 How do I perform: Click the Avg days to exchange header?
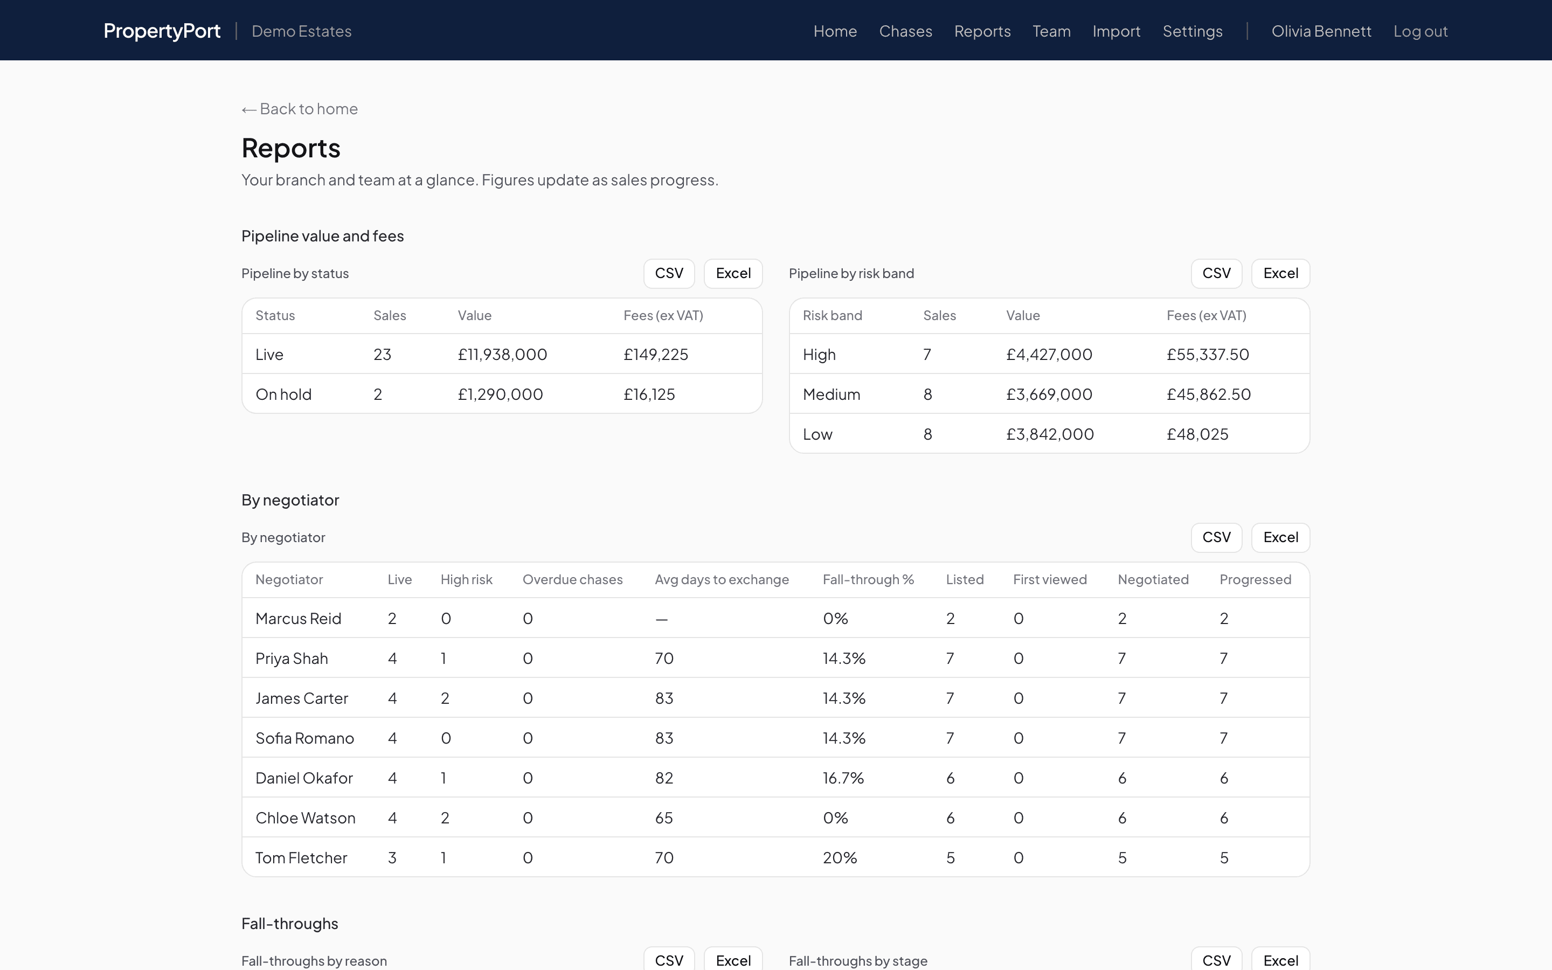722,579
